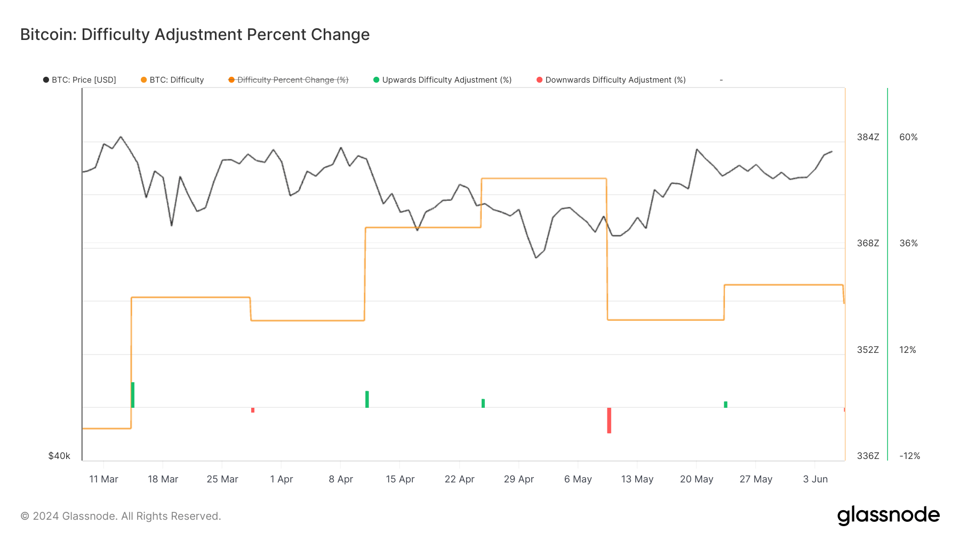Click the $40k price axis label
Image resolution: width=960 pixels, height=540 pixels.
coord(59,456)
